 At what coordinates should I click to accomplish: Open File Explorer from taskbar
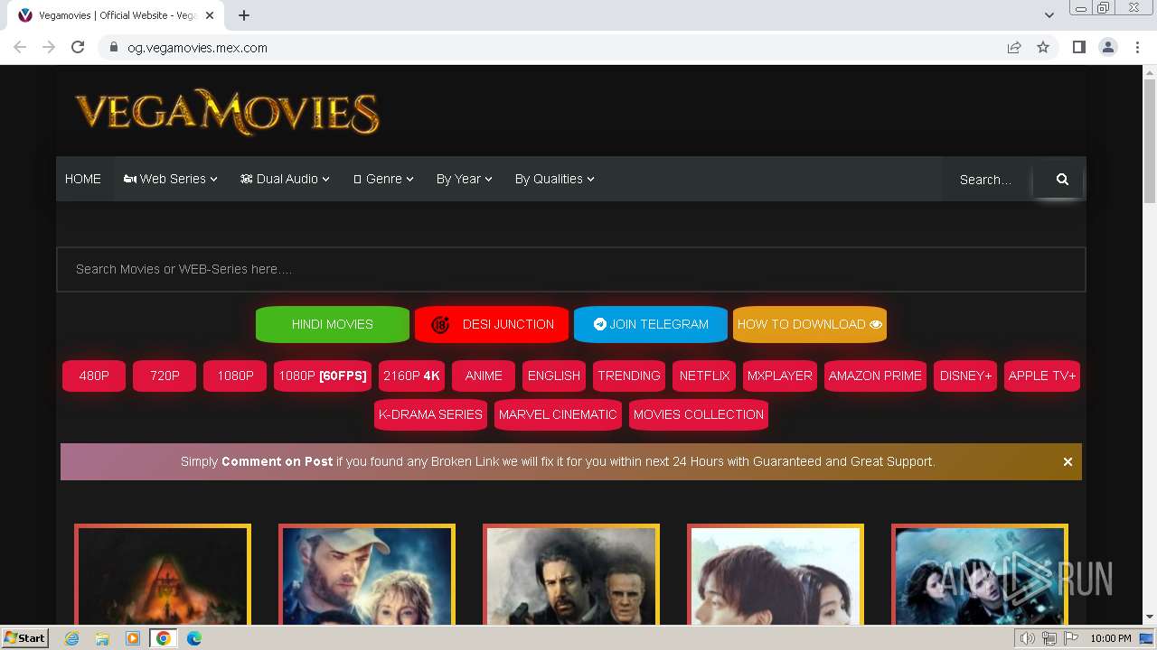pos(102,638)
